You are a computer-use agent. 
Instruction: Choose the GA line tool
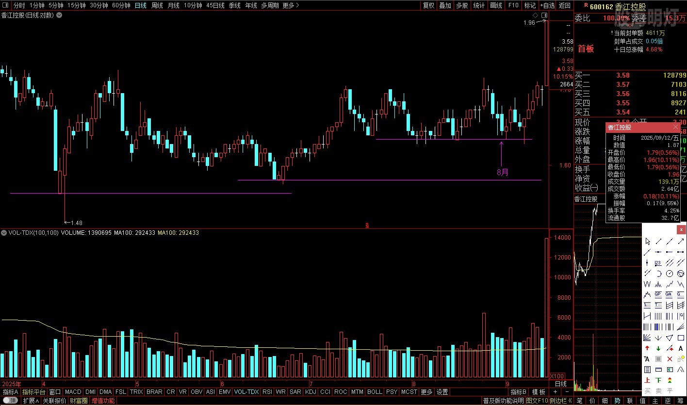click(670, 295)
